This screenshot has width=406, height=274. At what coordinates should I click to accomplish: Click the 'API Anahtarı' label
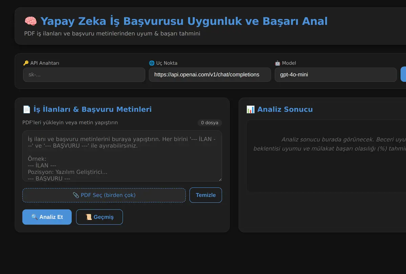(45, 63)
